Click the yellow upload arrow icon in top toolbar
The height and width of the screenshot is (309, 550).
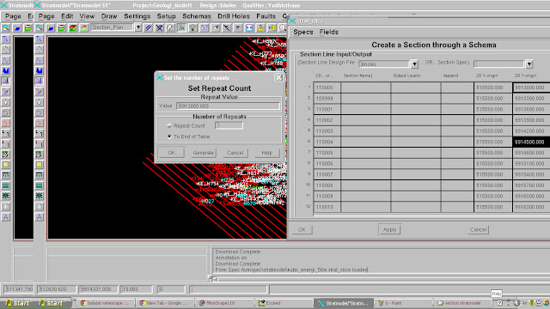[260, 27]
